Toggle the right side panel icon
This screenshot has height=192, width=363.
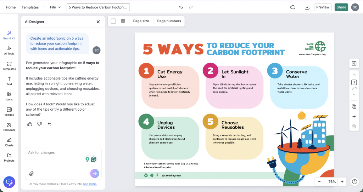coord(354,63)
